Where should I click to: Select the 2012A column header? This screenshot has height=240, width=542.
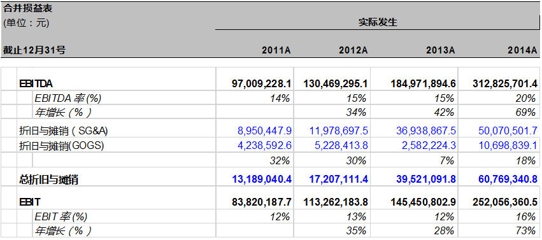353,51
